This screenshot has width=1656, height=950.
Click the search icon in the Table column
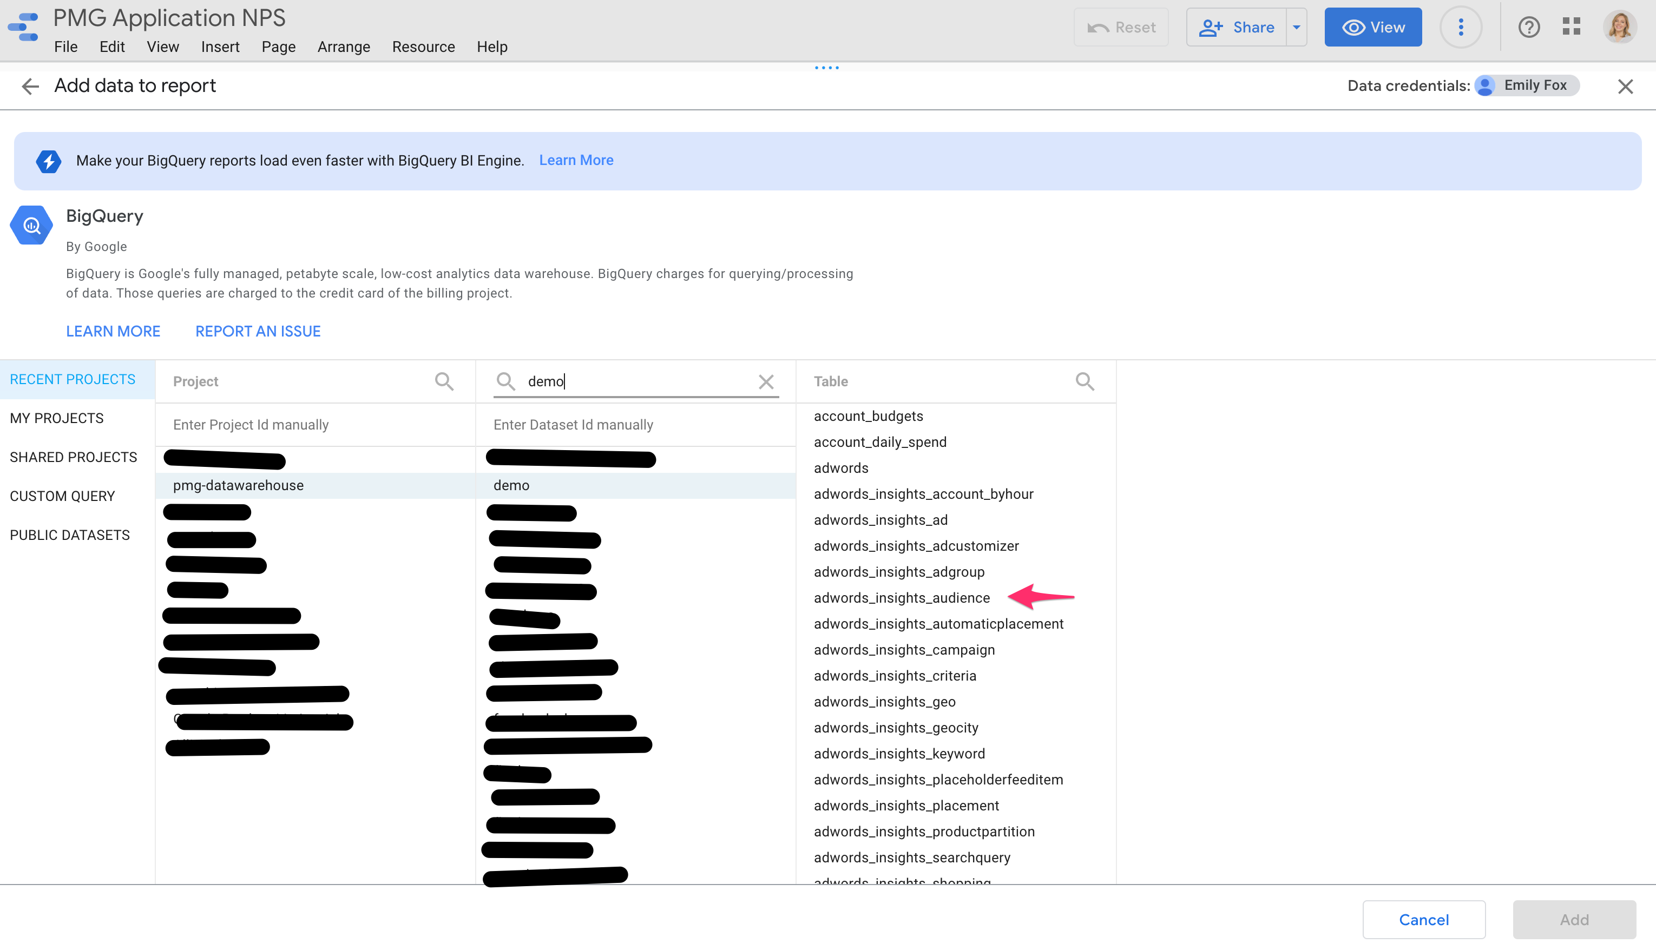pos(1085,381)
